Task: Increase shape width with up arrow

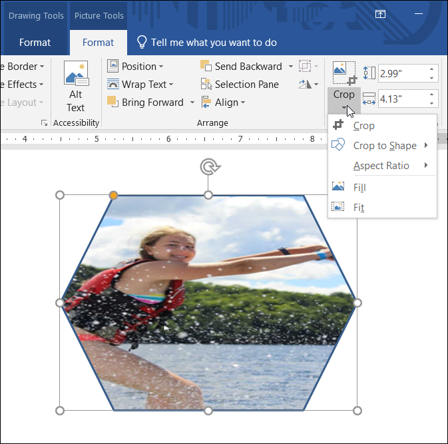Action: coord(432,95)
